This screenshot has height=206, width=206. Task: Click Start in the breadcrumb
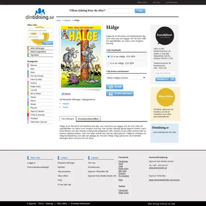[x=59, y=21]
